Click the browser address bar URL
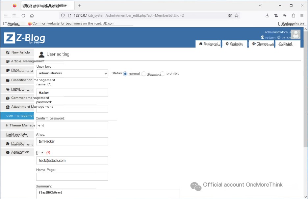Image resolution: width=308 pixels, height=199 pixels. coord(129,15)
